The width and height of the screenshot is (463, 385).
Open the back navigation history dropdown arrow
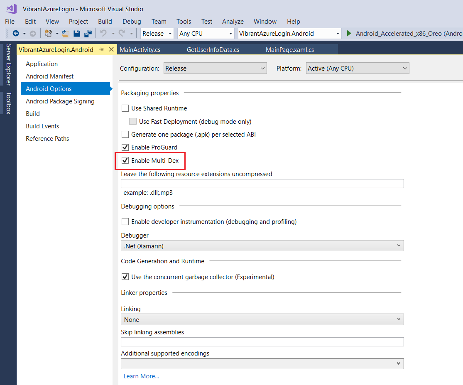pyautogui.click(x=24, y=34)
